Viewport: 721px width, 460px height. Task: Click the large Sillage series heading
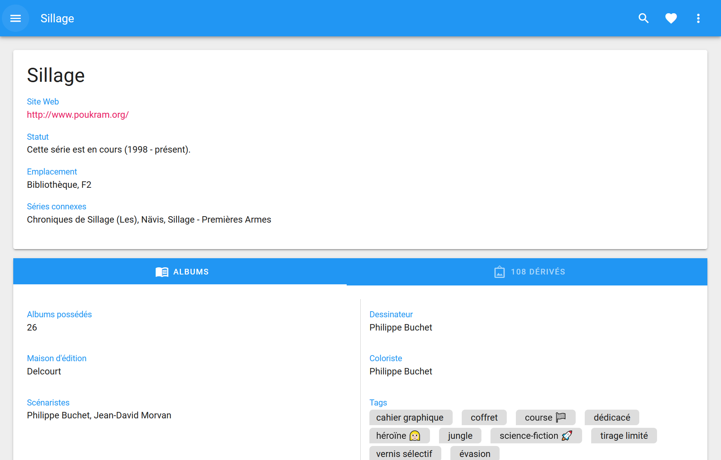(56, 75)
